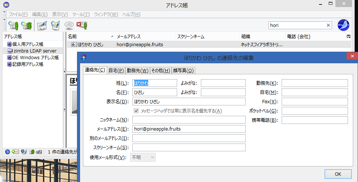Click the Delete Contact toolbar icon
Viewport: 358px width, 182px height.
[82, 26]
